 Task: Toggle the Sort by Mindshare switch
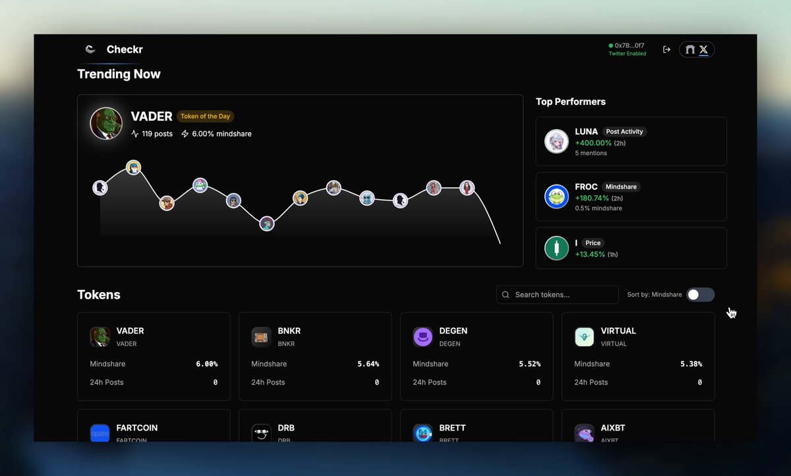click(x=700, y=295)
